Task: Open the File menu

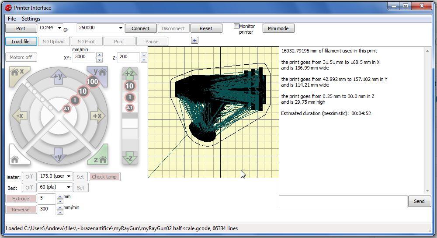Action: [x=12, y=19]
